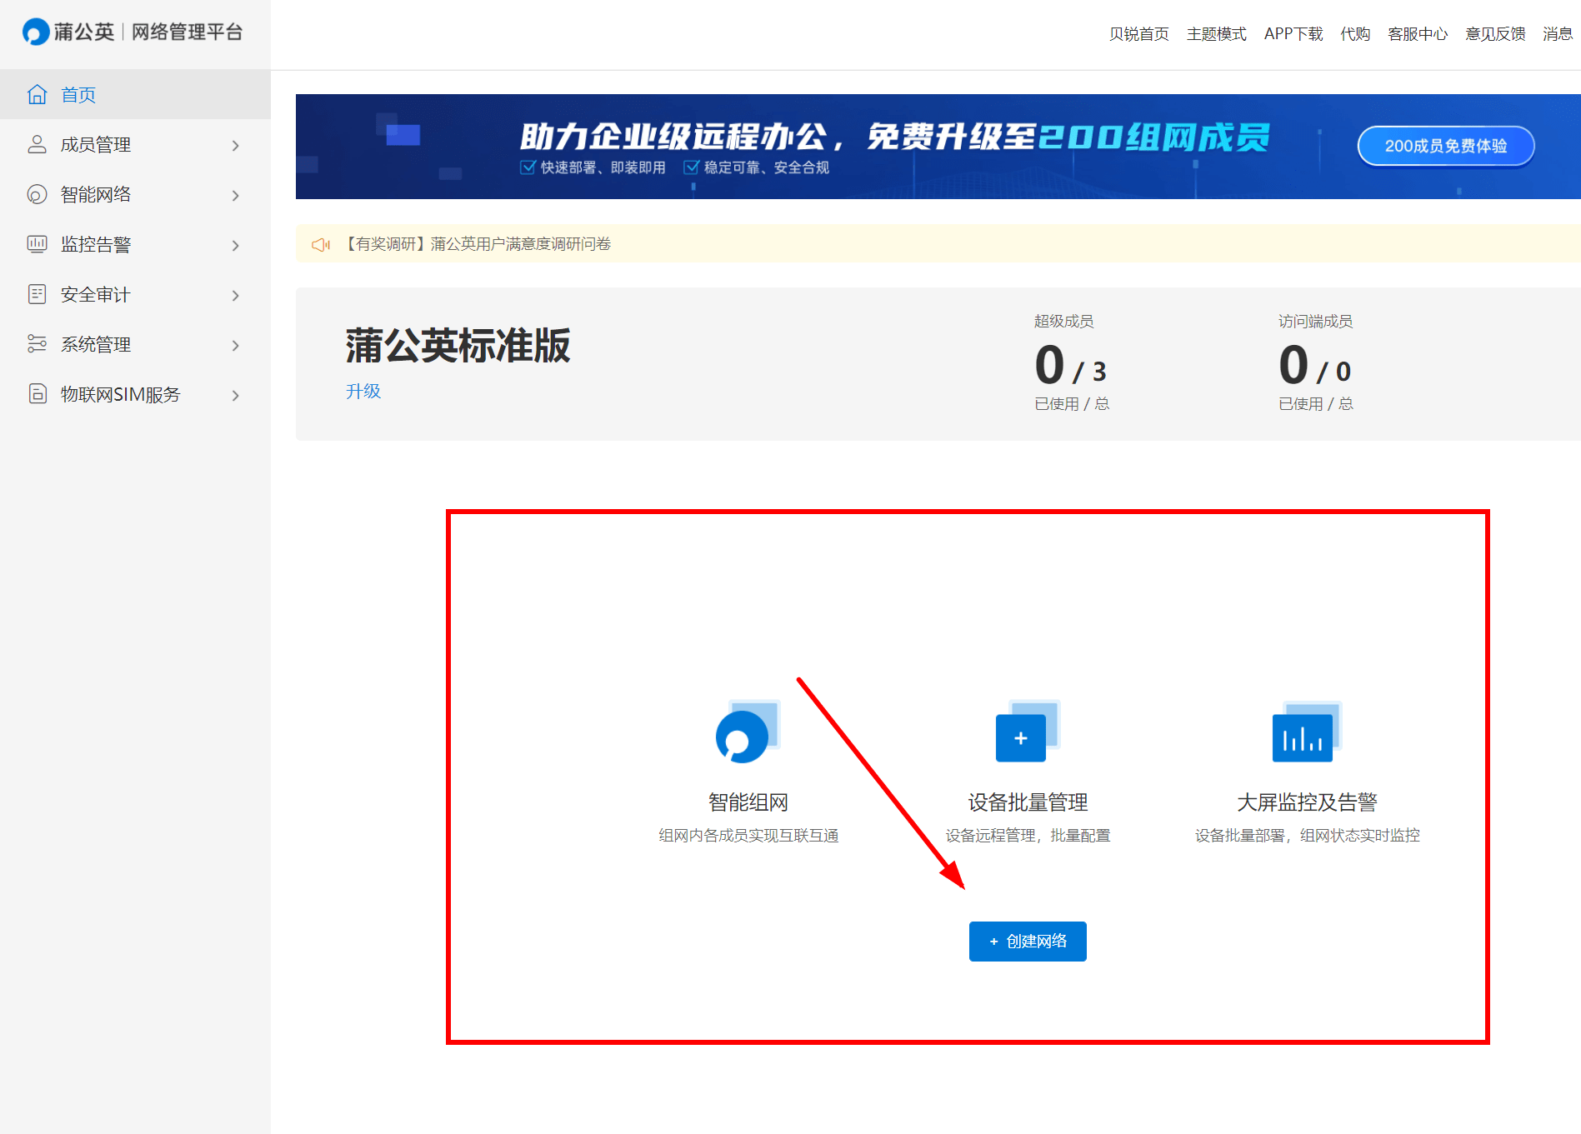Go to 贝锐首页 link
This screenshot has width=1581, height=1134.
click(1138, 34)
